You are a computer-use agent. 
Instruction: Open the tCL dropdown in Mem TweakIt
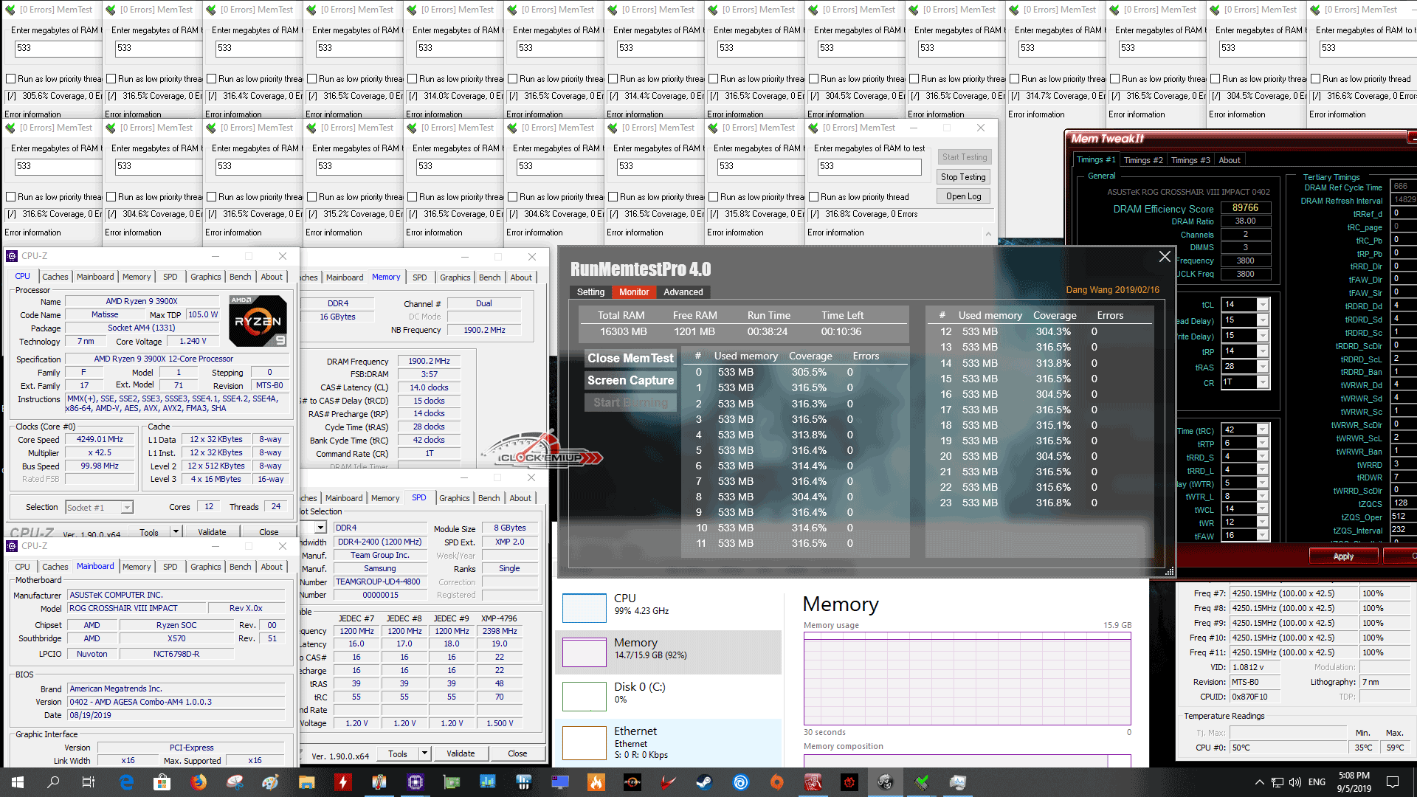pos(1263,305)
